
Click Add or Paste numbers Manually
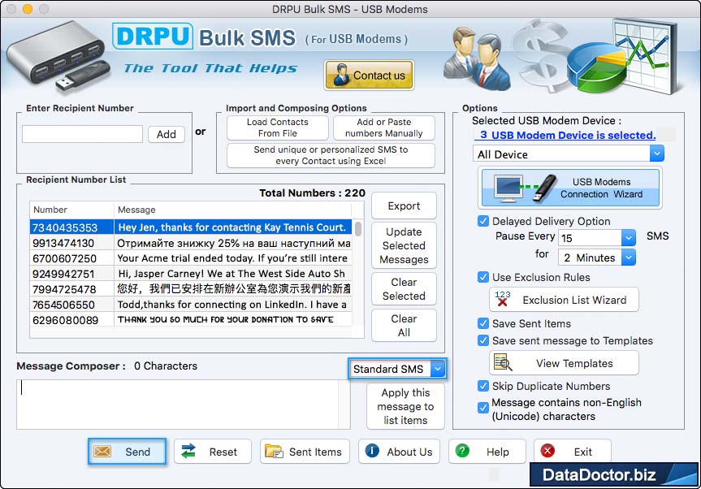384,128
